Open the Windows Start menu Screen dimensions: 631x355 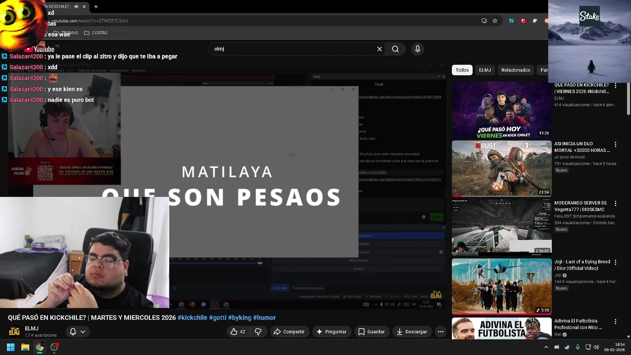point(10,347)
